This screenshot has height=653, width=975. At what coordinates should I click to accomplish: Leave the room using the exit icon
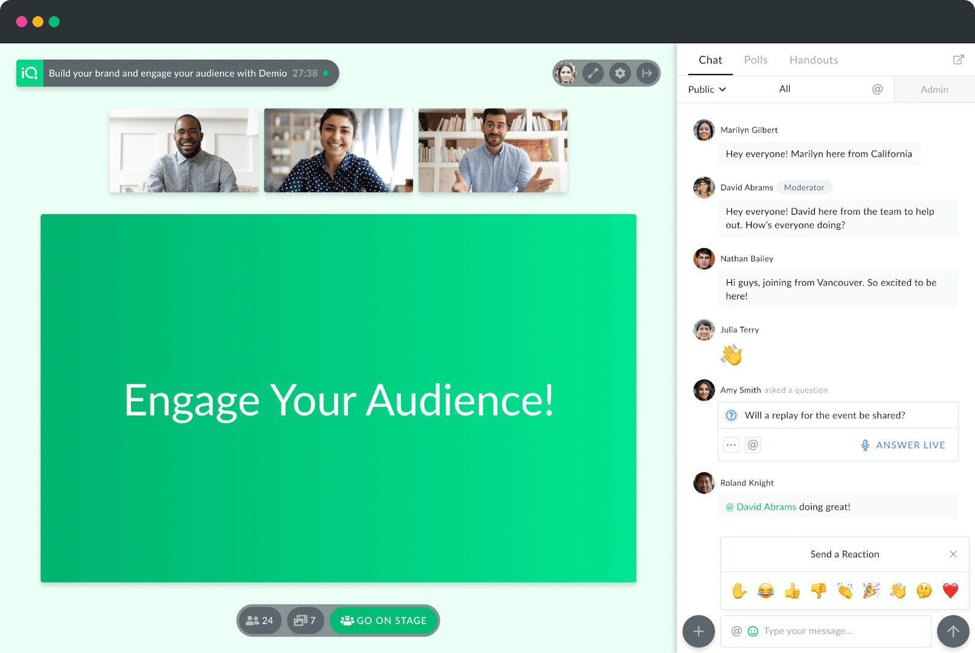pyautogui.click(x=646, y=73)
